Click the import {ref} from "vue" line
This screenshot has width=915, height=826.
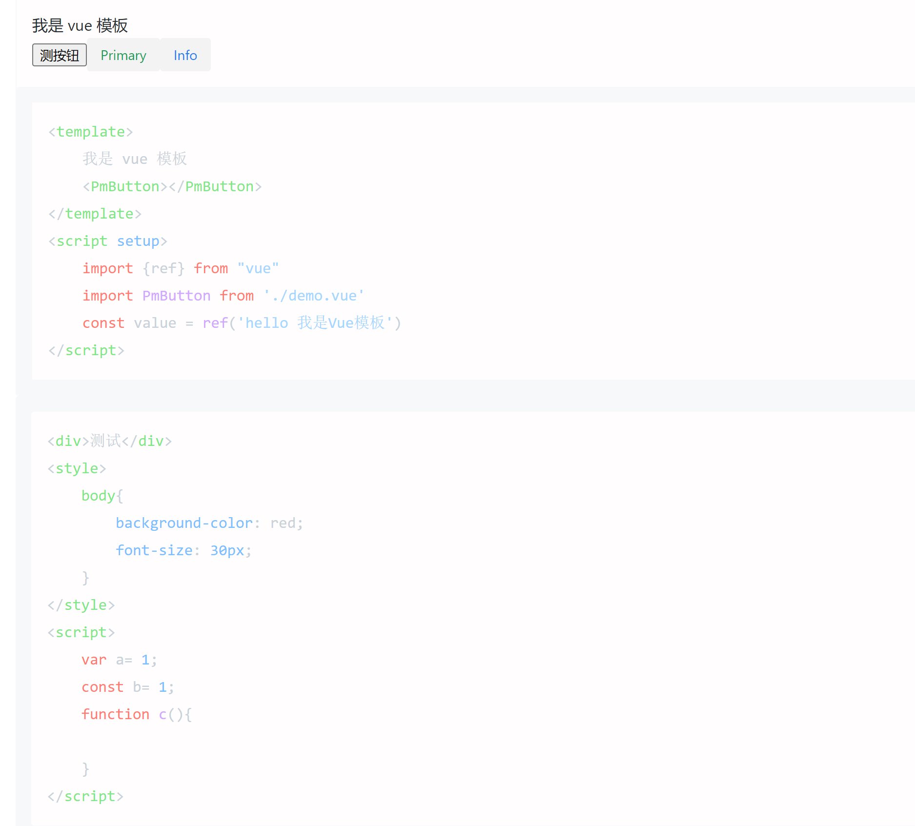tap(181, 268)
